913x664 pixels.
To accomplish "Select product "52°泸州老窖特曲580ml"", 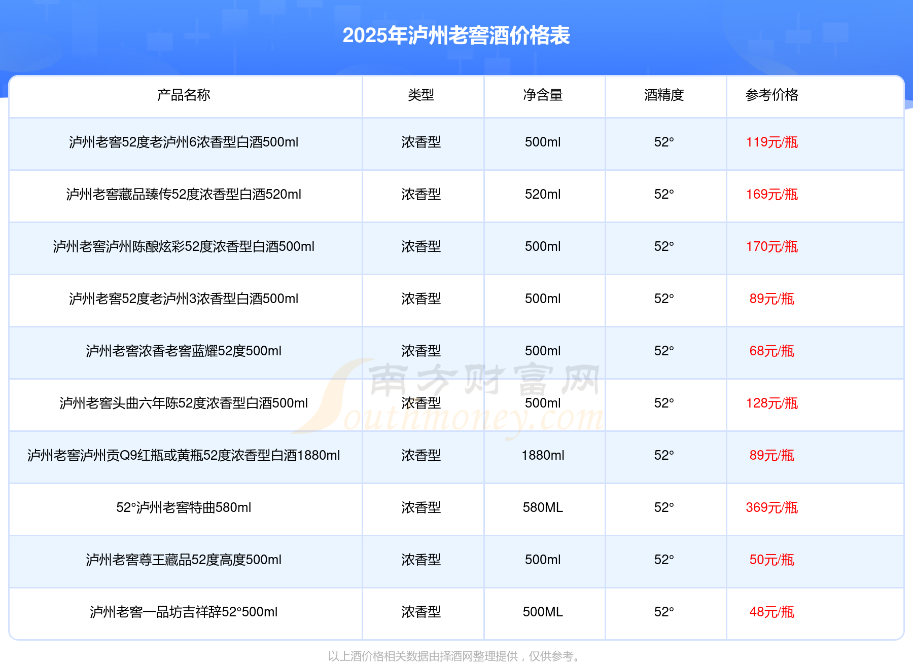I will 184,507.
